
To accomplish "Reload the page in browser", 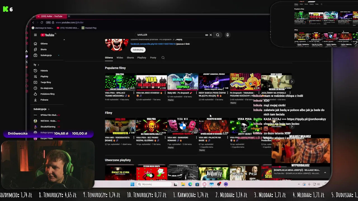I will point(42,22).
